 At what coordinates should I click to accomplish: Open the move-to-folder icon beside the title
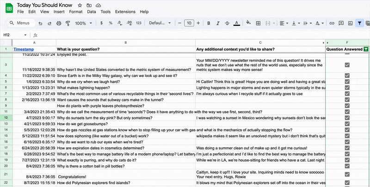point(89,5)
